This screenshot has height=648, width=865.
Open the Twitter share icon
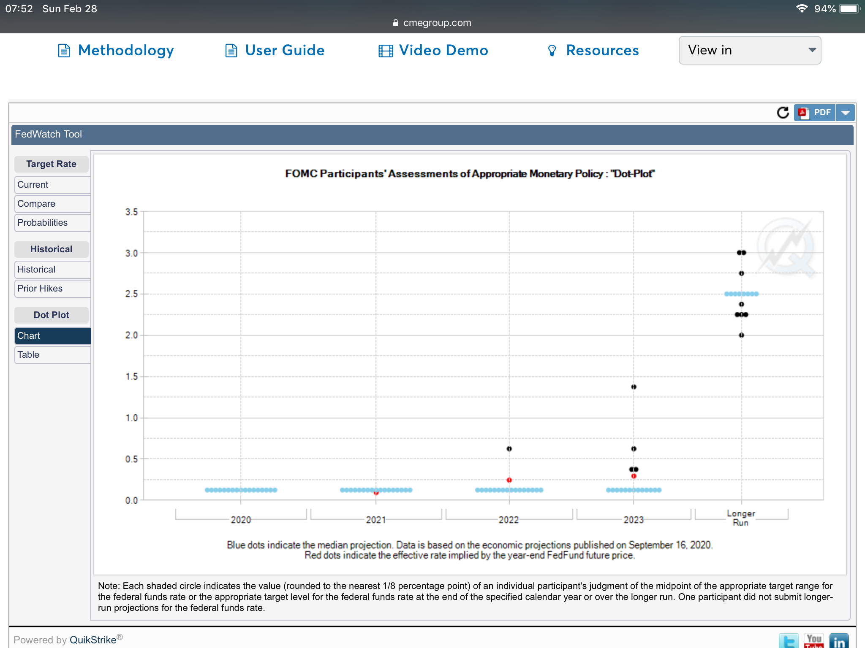coord(789,641)
